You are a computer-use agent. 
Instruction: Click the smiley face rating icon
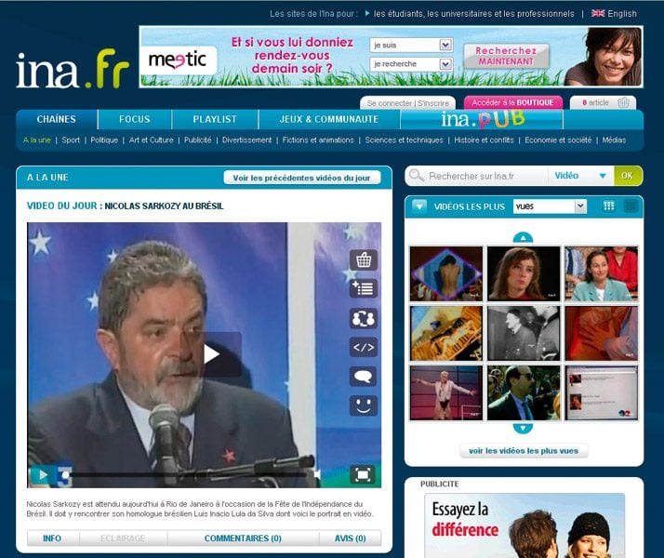pos(363,405)
